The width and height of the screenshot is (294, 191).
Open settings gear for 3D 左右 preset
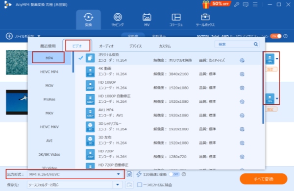pyautogui.click(x=242, y=143)
